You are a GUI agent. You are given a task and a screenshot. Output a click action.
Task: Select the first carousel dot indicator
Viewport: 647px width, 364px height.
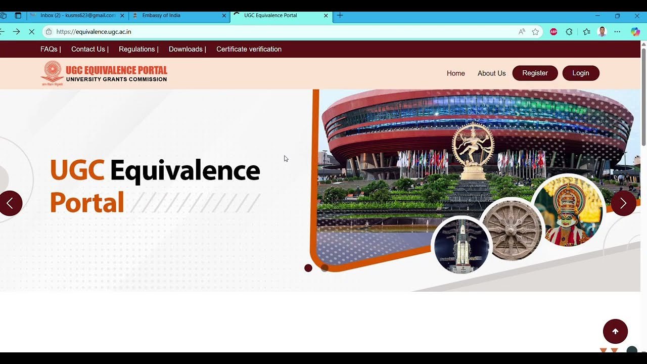tap(308, 268)
